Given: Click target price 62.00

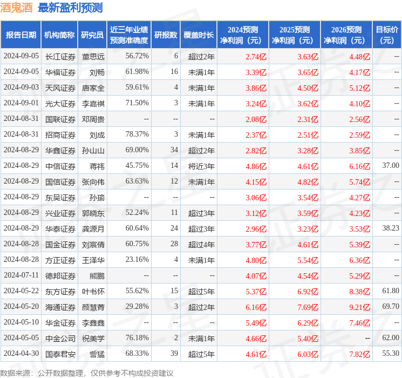Looking at the screenshot, I should [391, 337].
